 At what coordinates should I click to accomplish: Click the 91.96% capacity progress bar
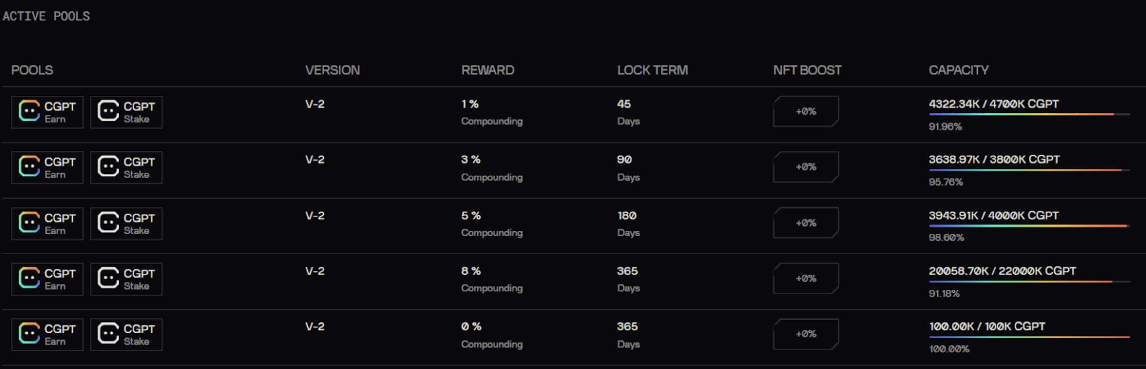[x=1029, y=115]
